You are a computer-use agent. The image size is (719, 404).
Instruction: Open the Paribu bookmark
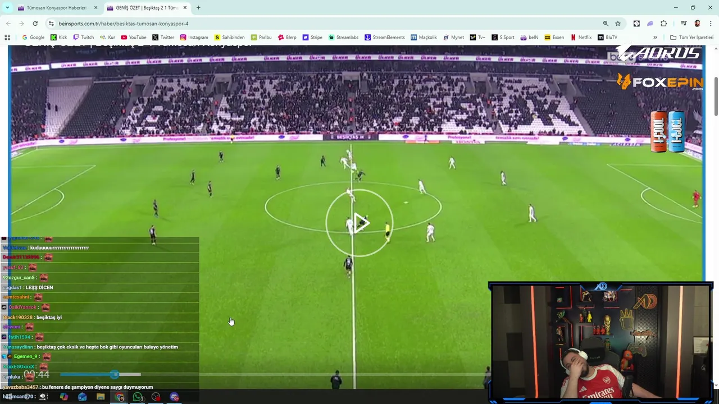tap(261, 38)
